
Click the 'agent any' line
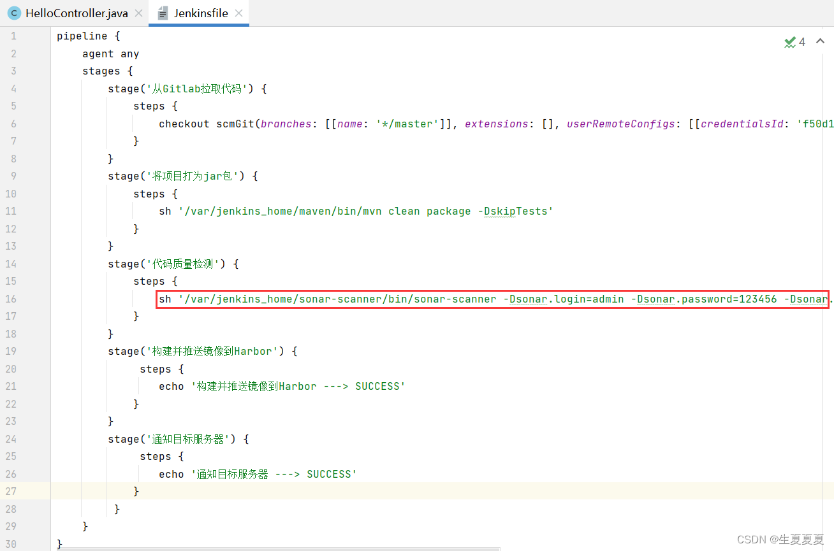point(111,54)
